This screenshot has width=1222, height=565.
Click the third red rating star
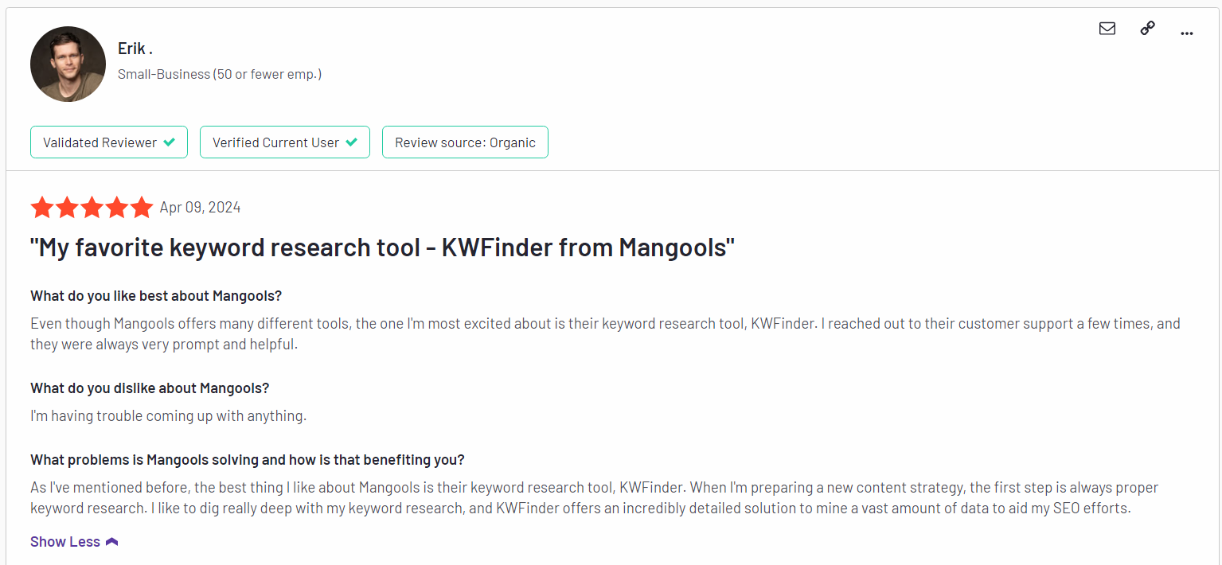point(92,208)
